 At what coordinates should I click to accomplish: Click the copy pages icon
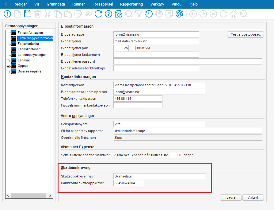click(58, 14)
